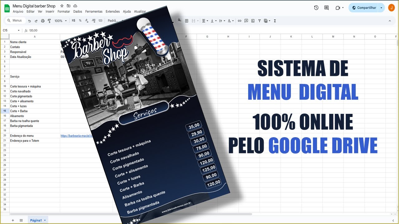Undo the last action
The height and width of the screenshot is (224, 399).
click(x=30, y=21)
